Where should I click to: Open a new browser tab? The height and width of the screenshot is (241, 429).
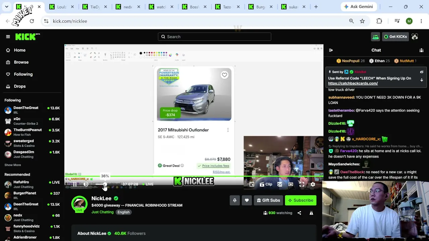(316, 7)
